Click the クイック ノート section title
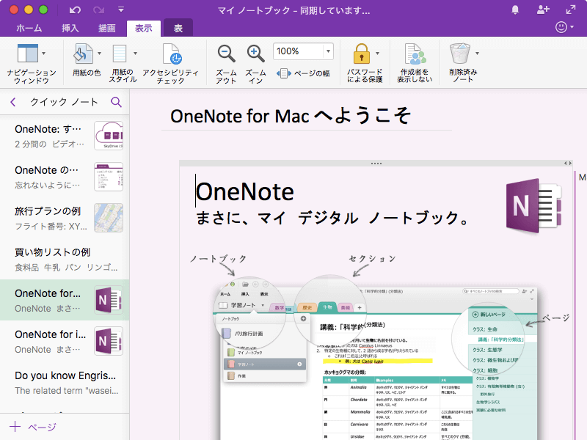This screenshot has width=587, height=440. 64,102
